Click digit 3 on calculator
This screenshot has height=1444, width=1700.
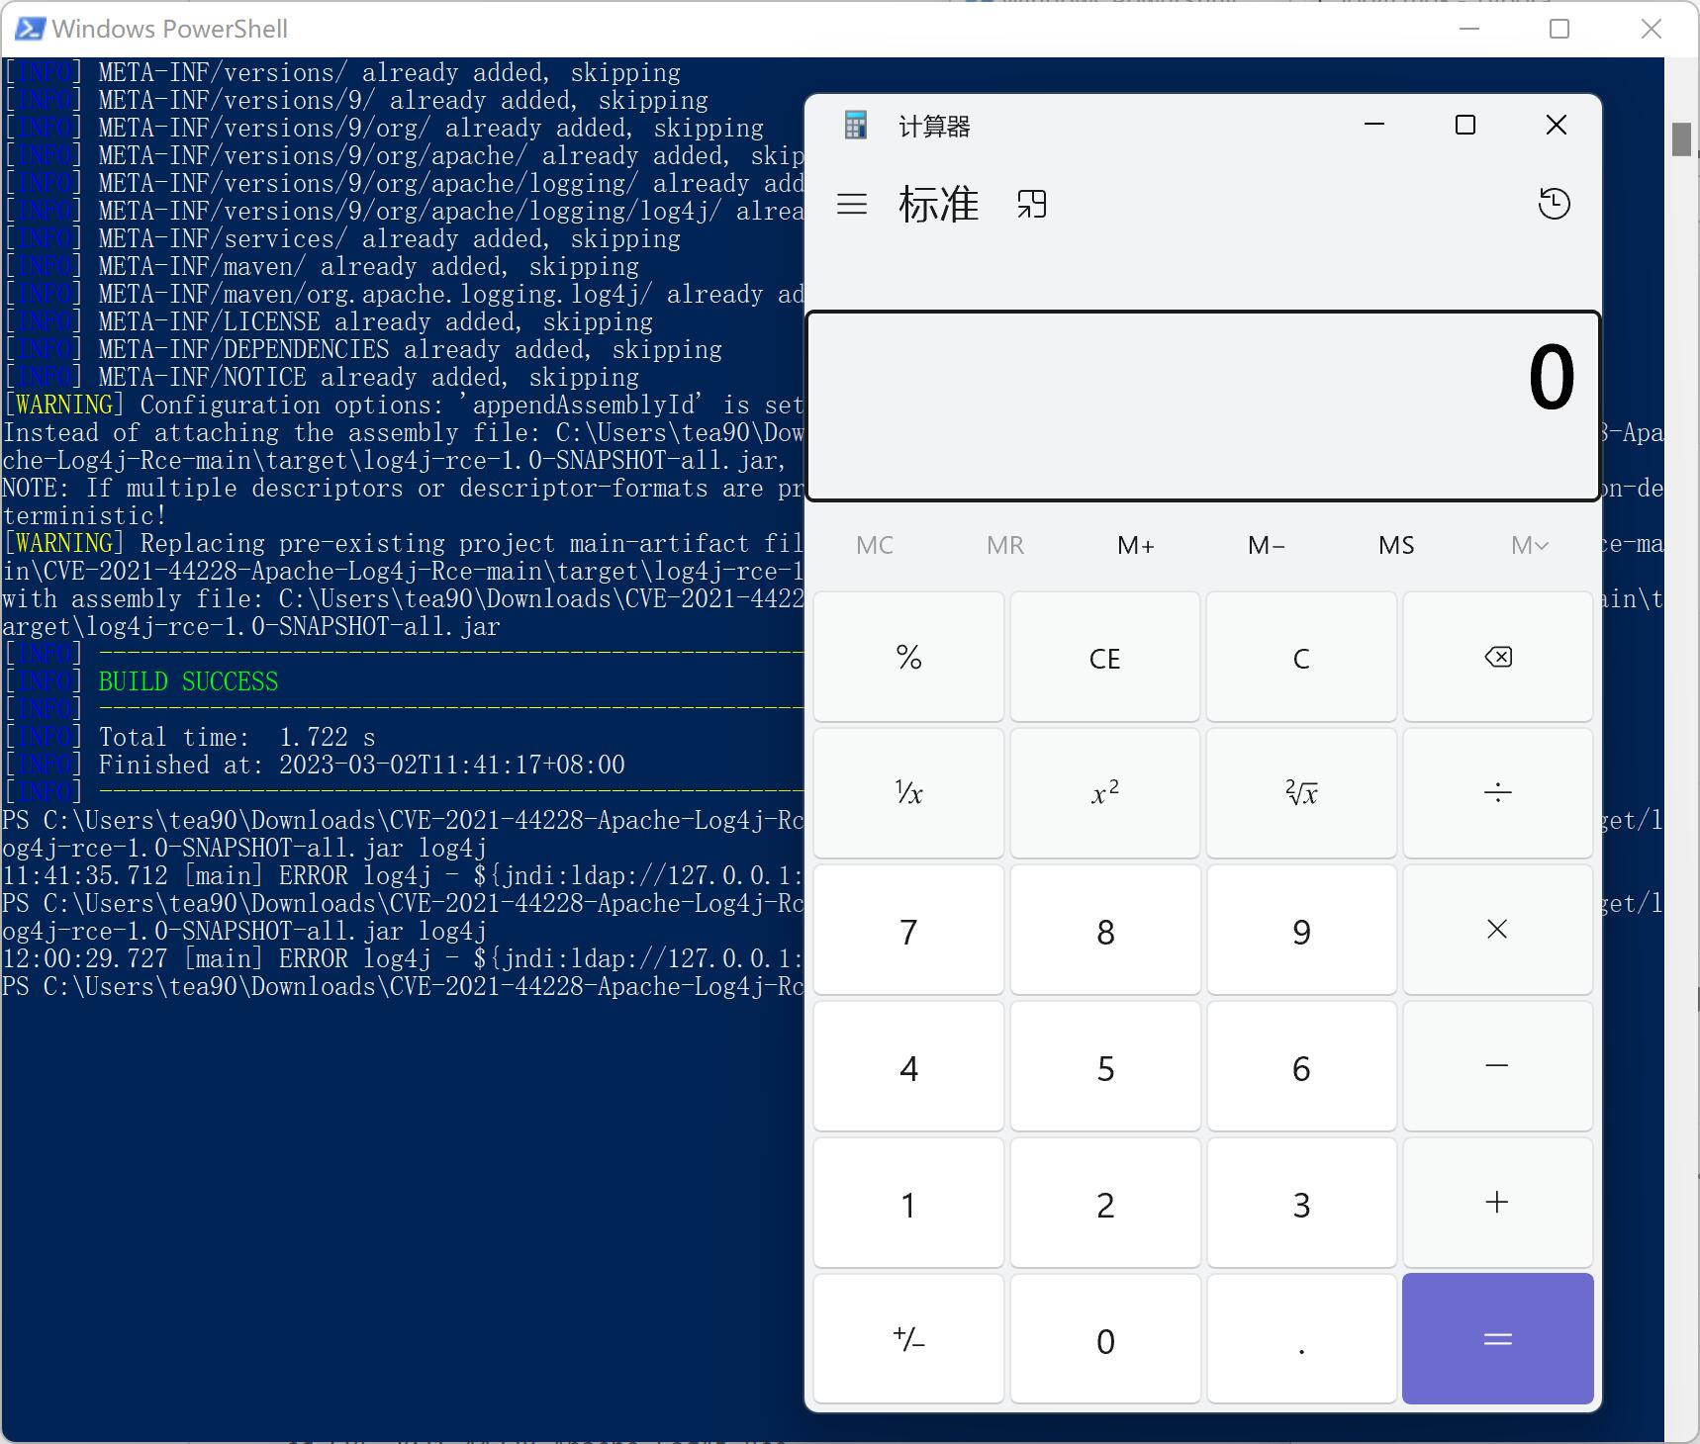pyautogui.click(x=1301, y=1203)
